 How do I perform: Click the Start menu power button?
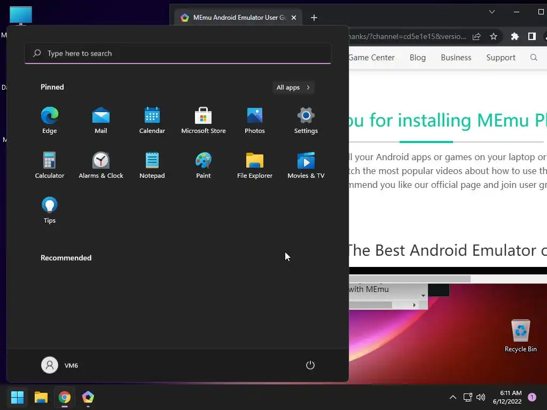pyautogui.click(x=310, y=365)
